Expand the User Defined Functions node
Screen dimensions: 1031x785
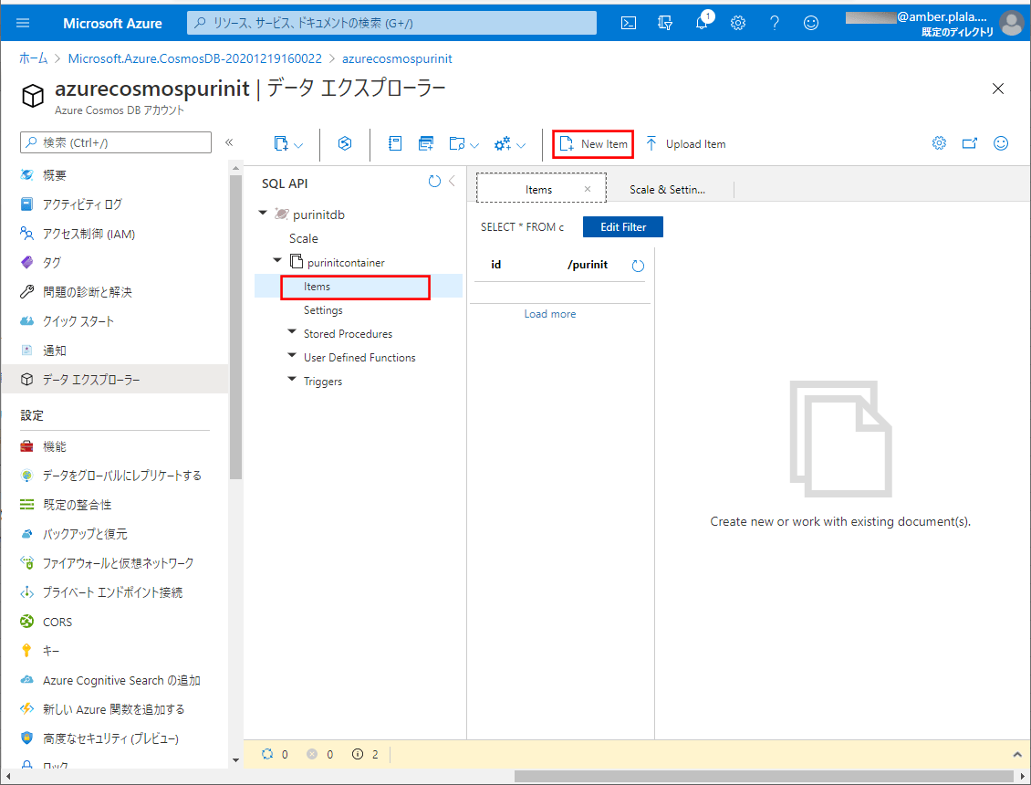coord(292,356)
